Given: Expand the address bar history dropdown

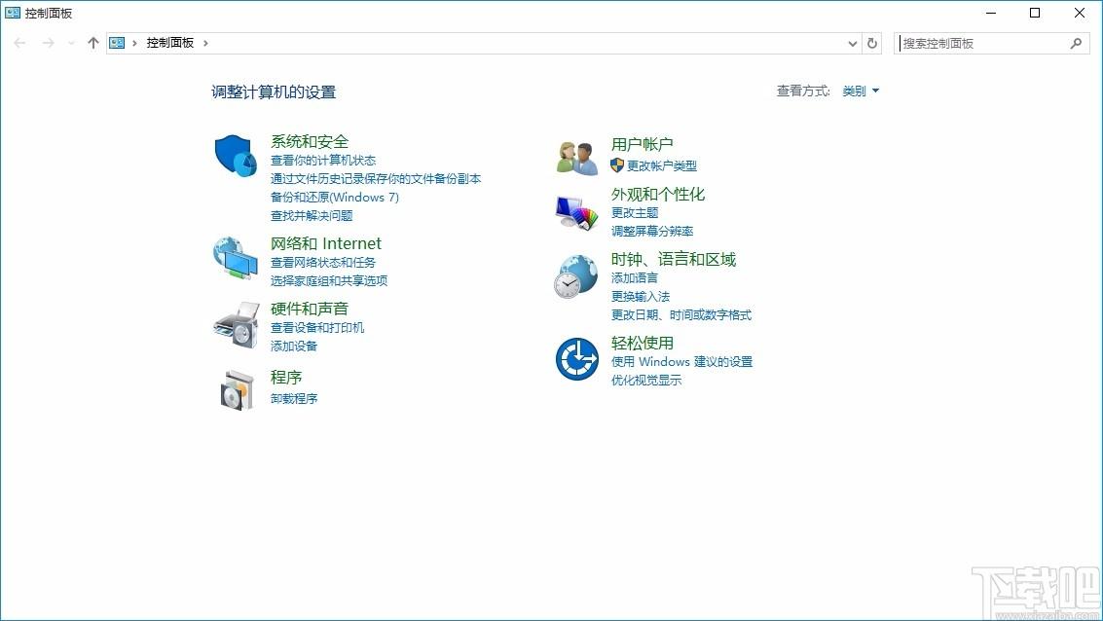Looking at the screenshot, I should pos(853,43).
